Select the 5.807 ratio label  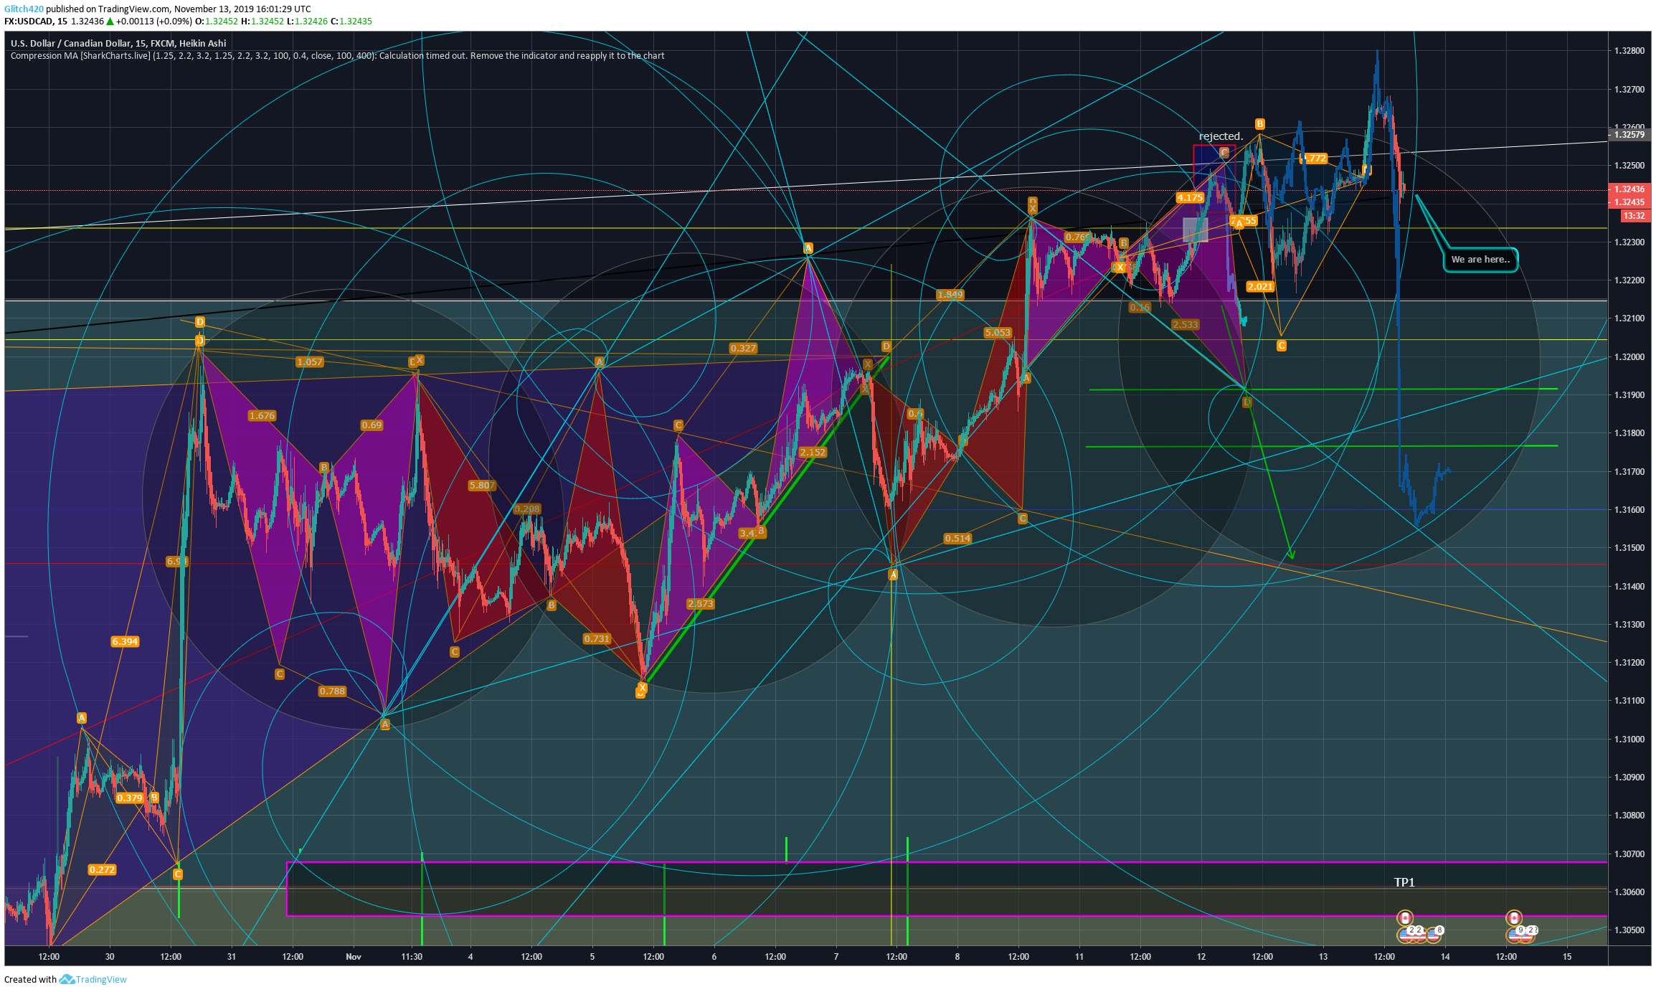click(x=482, y=486)
